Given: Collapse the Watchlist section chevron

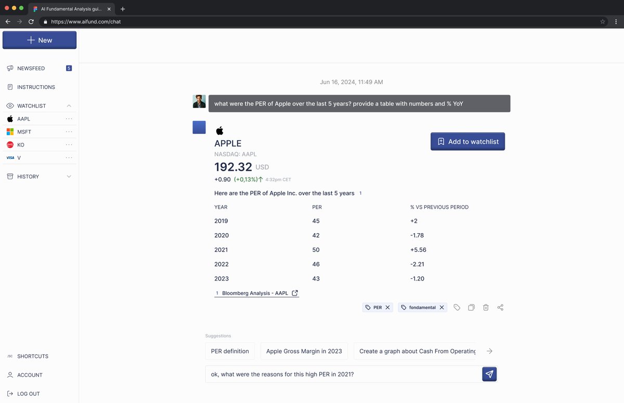Looking at the screenshot, I should point(69,106).
